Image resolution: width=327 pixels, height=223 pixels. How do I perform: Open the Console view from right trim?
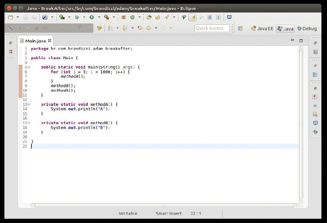pyautogui.click(x=316, y=123)
